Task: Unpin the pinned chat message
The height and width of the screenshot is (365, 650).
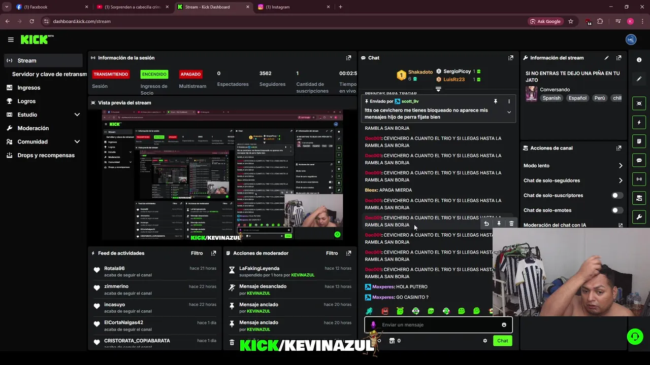Action: coord(496,101)
